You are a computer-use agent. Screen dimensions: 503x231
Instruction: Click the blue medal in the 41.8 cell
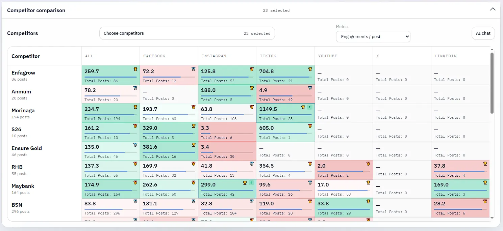(252, 164)
